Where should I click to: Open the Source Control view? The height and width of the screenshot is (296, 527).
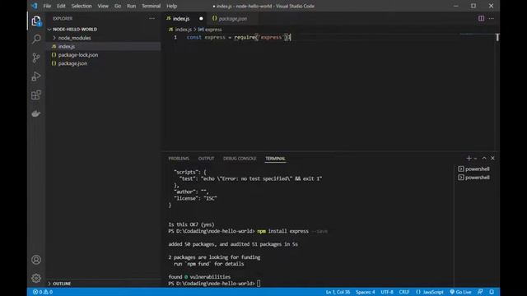(36, 58)
